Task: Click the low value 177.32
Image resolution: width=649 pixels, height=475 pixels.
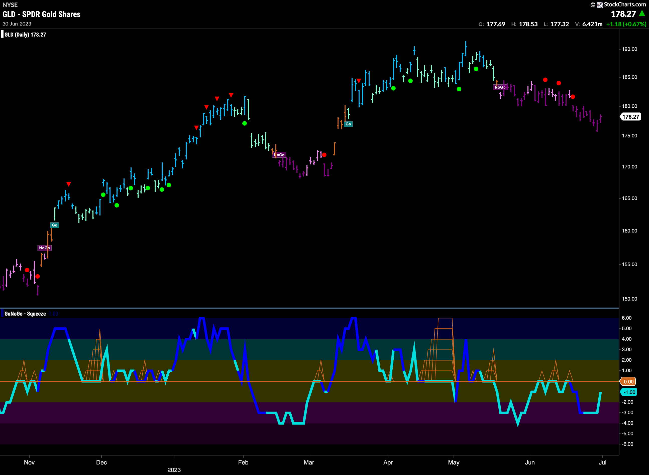Action: 560,24
